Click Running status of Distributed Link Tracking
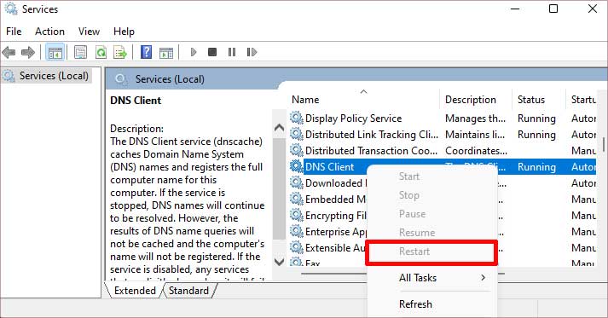Viewport: 608px width, 318px height. [x=536, y=135]
